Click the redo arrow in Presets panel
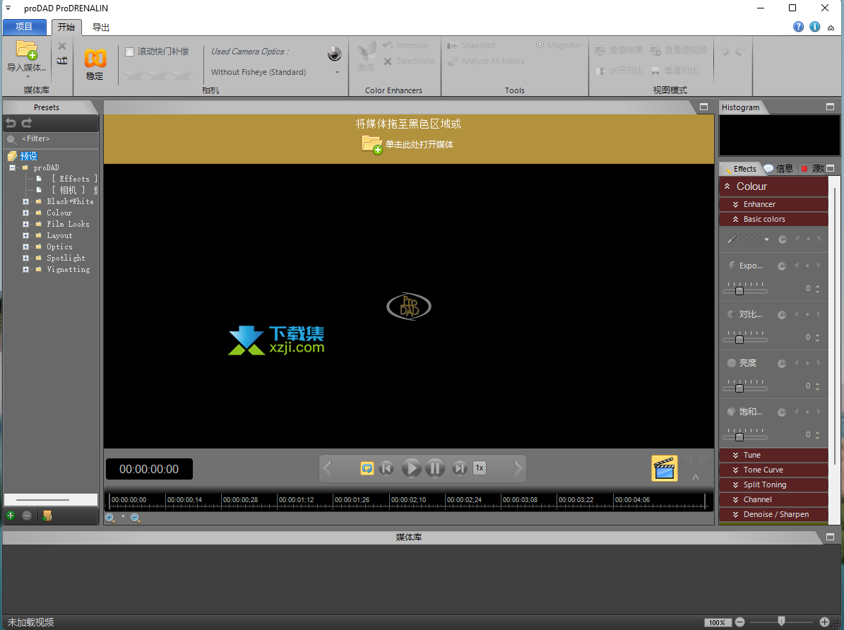 (26, 123)
